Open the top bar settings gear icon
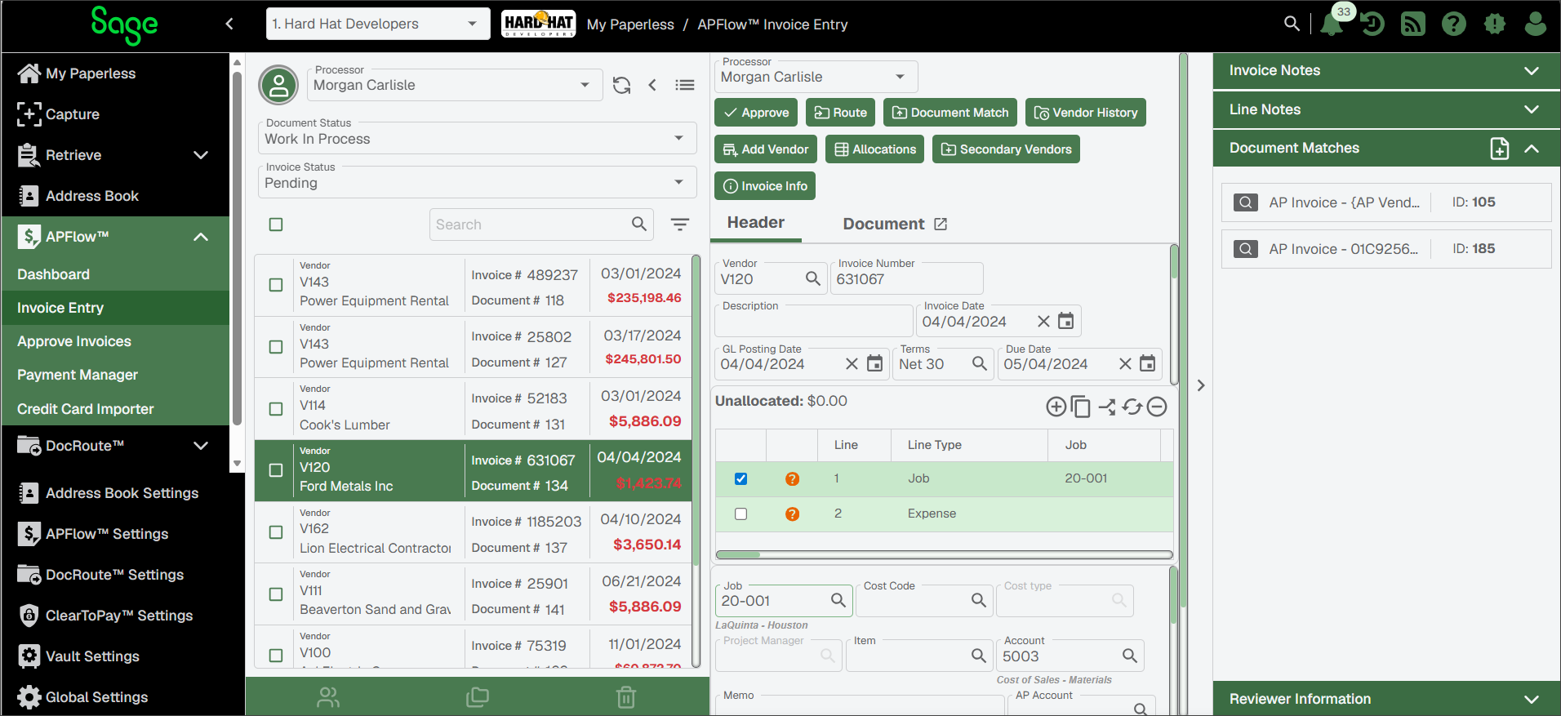Image resolution: width=1561 pixels, height=716 pixels. (x=1495, y=24)
